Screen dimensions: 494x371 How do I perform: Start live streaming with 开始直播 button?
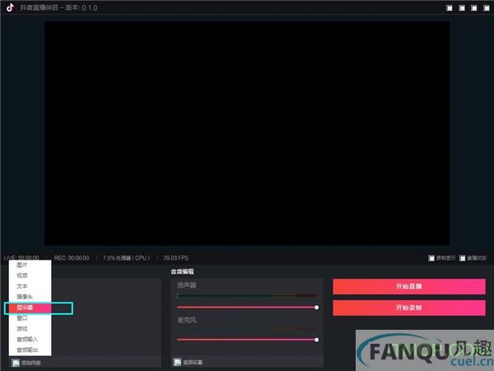coord(409,286)
